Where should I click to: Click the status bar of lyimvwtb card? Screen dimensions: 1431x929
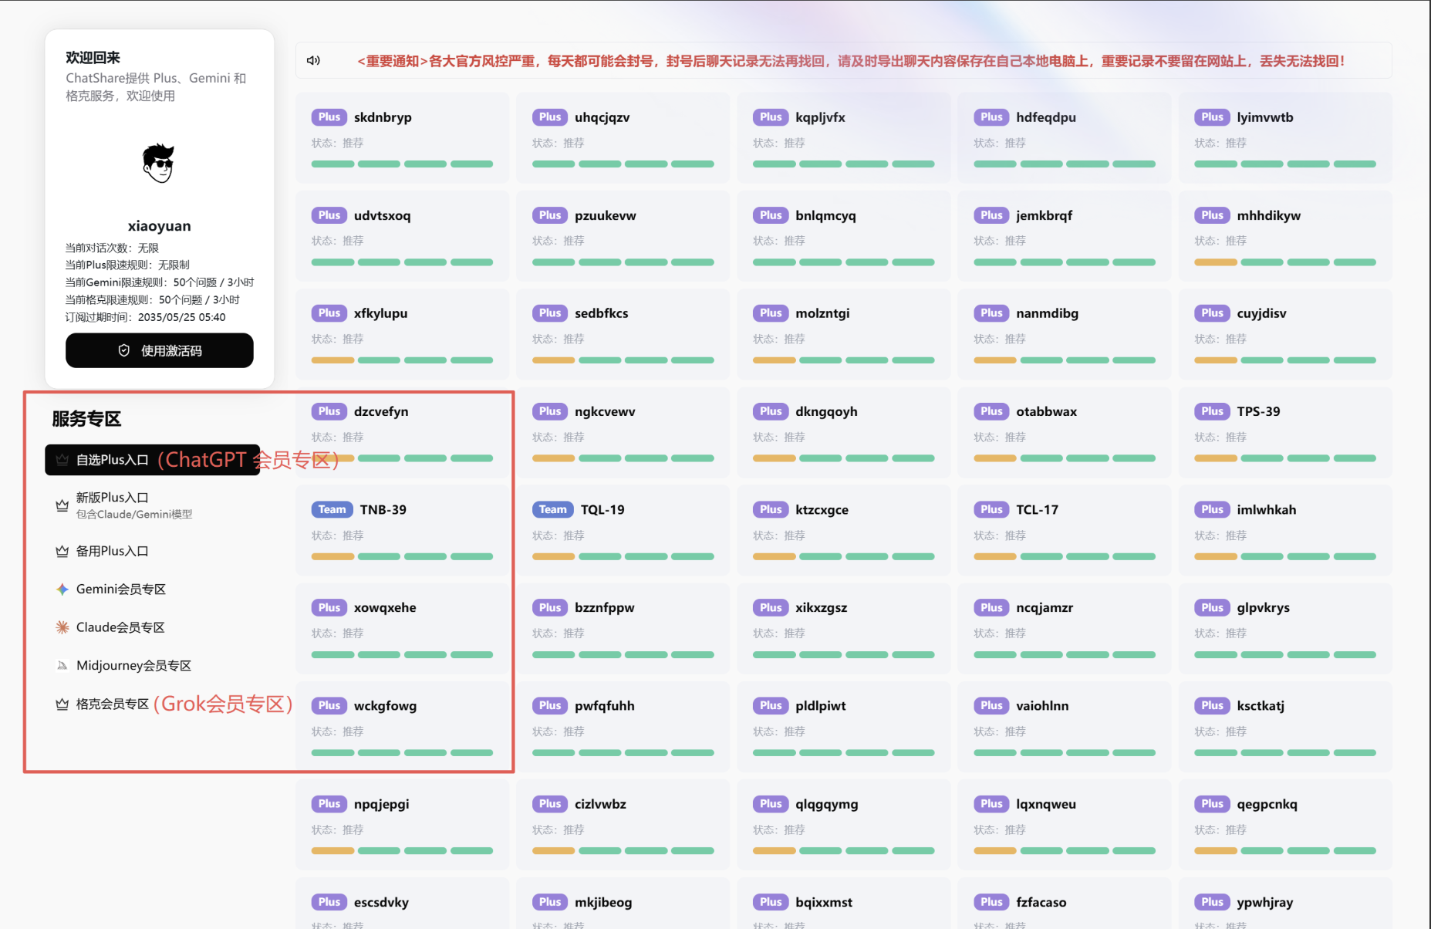(1285, 164)
